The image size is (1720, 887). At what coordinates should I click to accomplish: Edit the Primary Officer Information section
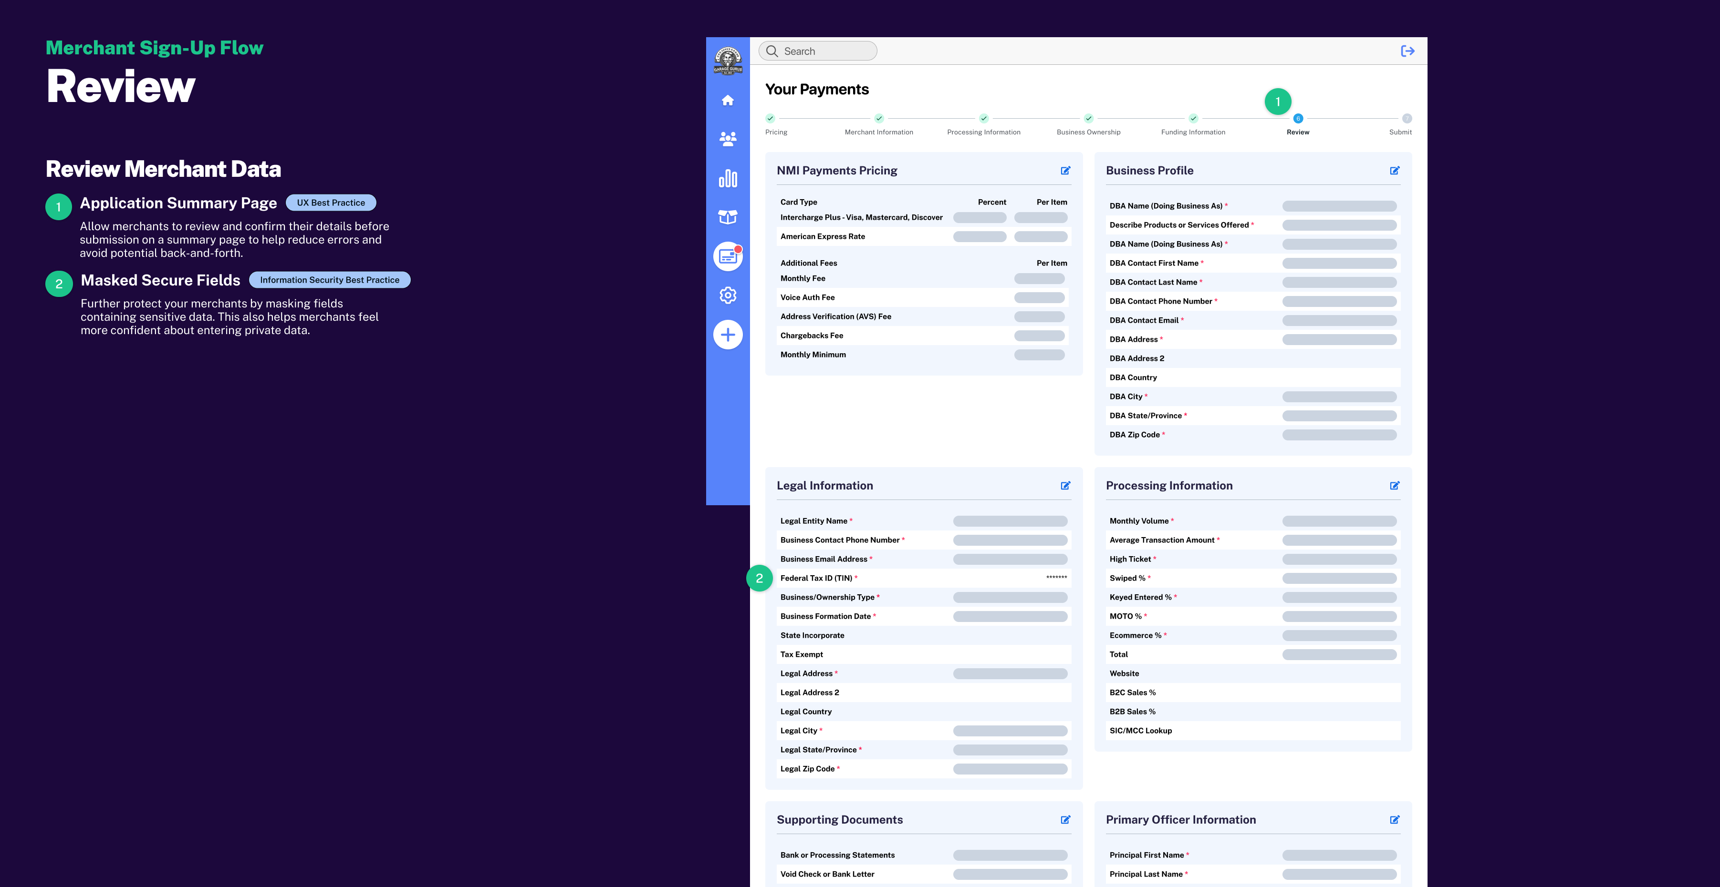[1395, 820]
